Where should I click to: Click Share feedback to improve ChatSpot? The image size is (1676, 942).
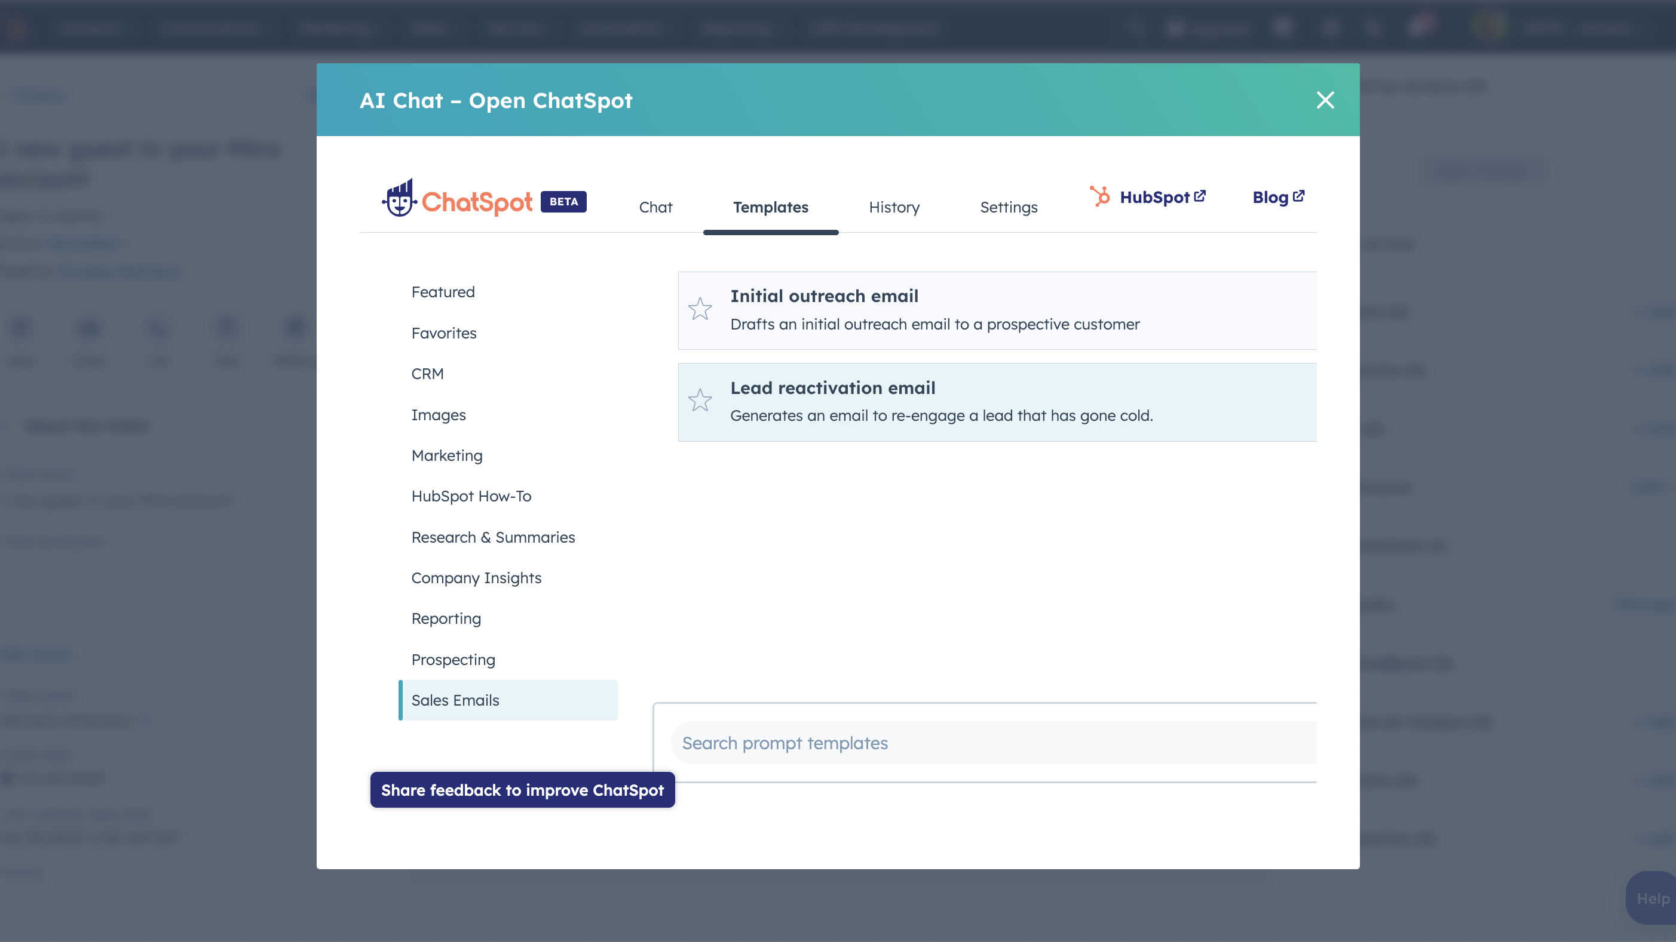pyautogui.click(x=522, y=790)
